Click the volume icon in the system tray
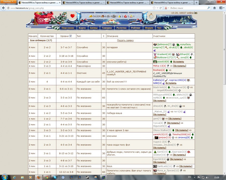 [x=207, y=177]
